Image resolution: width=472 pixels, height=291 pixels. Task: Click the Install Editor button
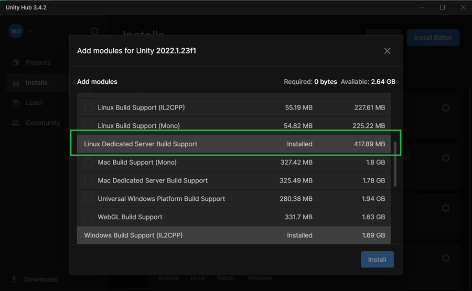point(433,37)
